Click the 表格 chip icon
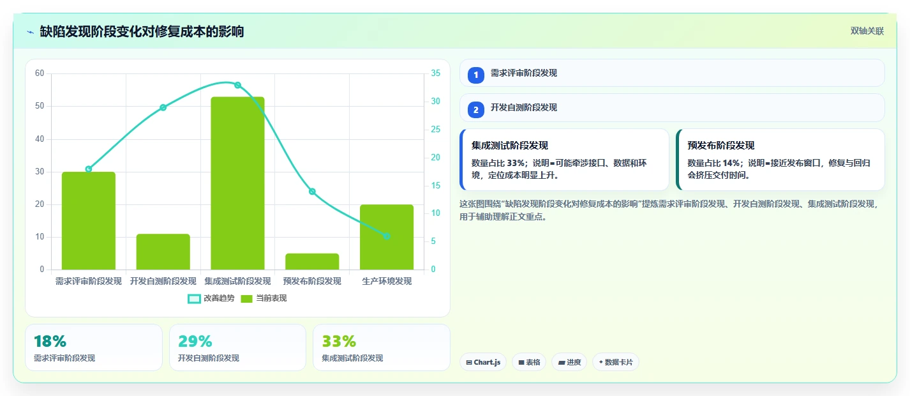The image size is (910, 396). pyautogui.click(x=521, y=362)
